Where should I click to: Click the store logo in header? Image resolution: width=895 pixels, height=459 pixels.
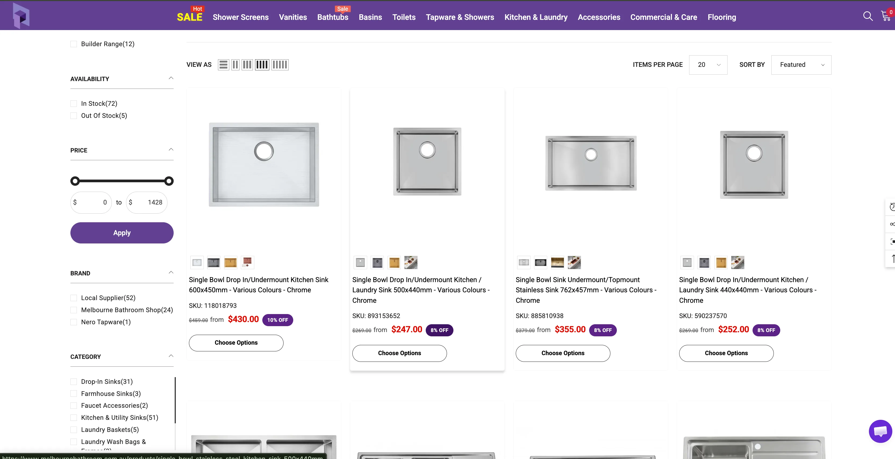click(x=21, y=16)
